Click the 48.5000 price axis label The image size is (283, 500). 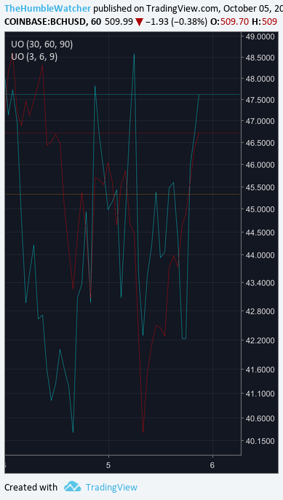coord(260,58)
